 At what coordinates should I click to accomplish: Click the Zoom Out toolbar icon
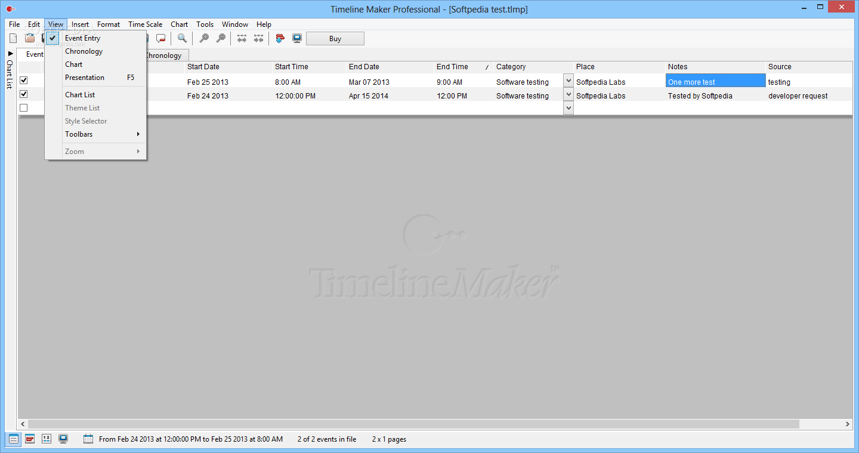pyautogui.click(x=221, y=38)
